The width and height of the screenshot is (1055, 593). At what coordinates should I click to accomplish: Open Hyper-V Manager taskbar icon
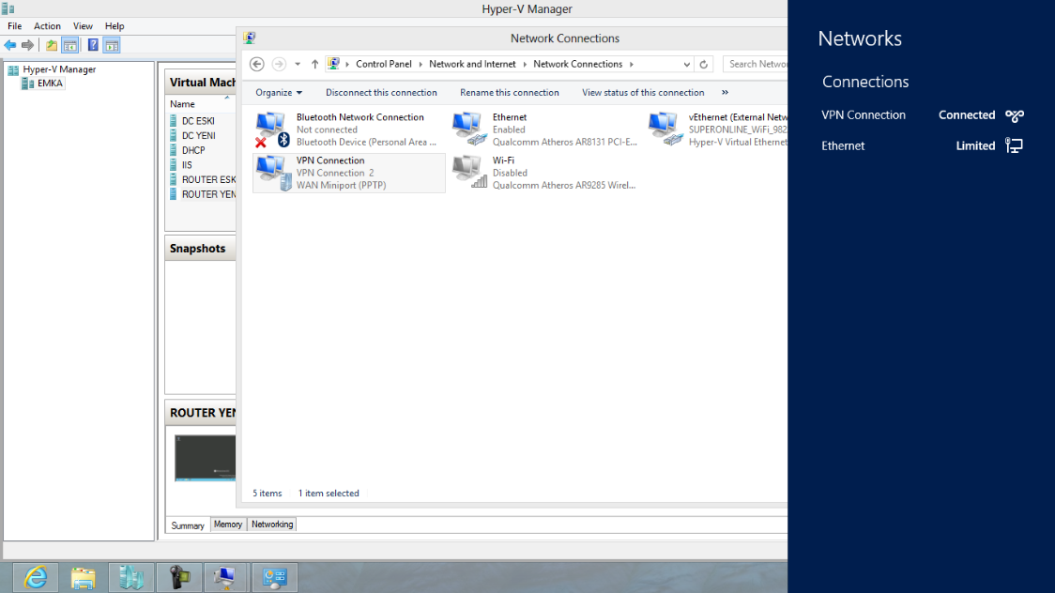click(x=131, y=578)
